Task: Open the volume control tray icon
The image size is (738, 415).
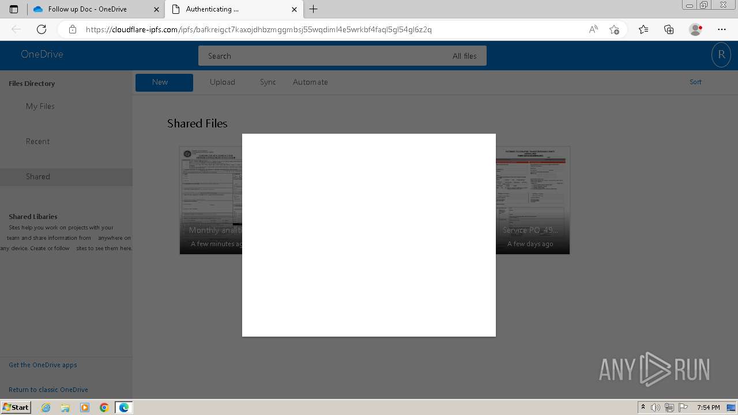Action: pos(656,408)
